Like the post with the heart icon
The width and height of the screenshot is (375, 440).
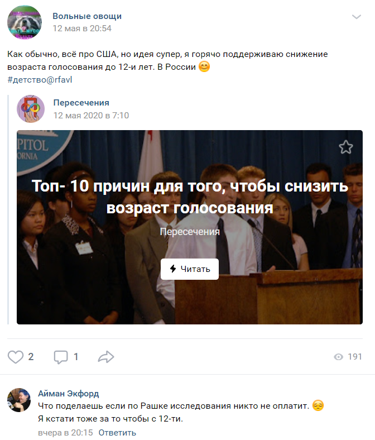(x=16, y=357)
